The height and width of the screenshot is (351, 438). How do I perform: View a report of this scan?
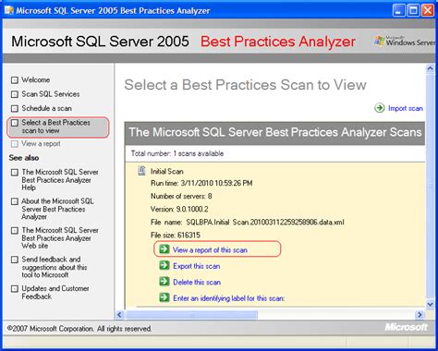(210, 249)
